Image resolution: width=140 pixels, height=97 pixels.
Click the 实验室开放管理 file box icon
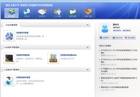pos(54,58)
